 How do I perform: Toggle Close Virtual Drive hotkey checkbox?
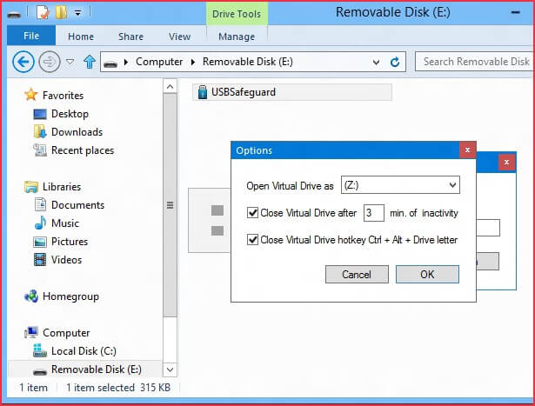point(252,240)
